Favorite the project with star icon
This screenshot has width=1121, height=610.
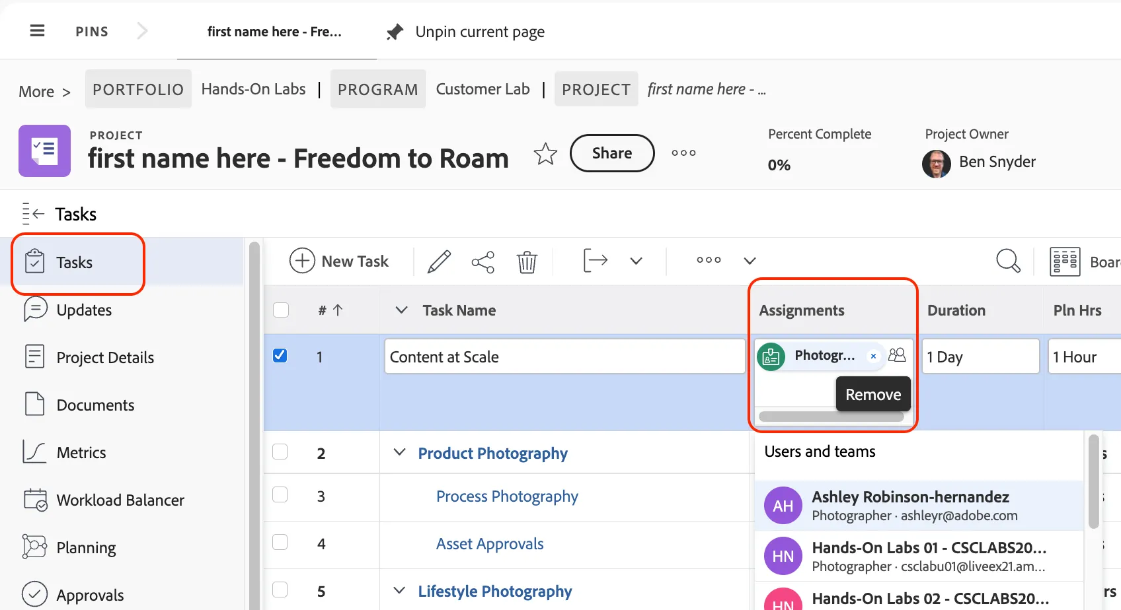click(x=545, y=154)
